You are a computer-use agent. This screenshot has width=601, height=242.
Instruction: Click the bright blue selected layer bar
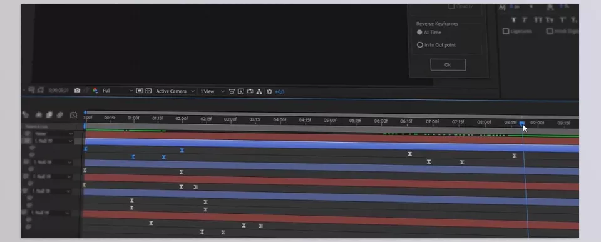[332, 145]
